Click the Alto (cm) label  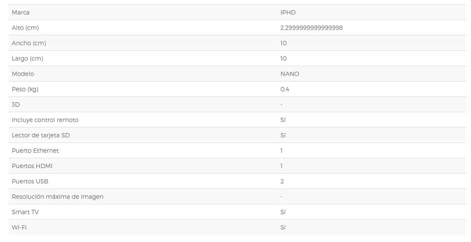25,28
